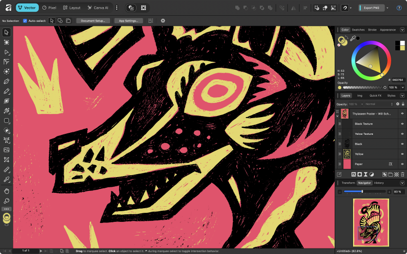The image size is (407, 254).
Task: Open the help question mark icon
Action: coord(398,8)
